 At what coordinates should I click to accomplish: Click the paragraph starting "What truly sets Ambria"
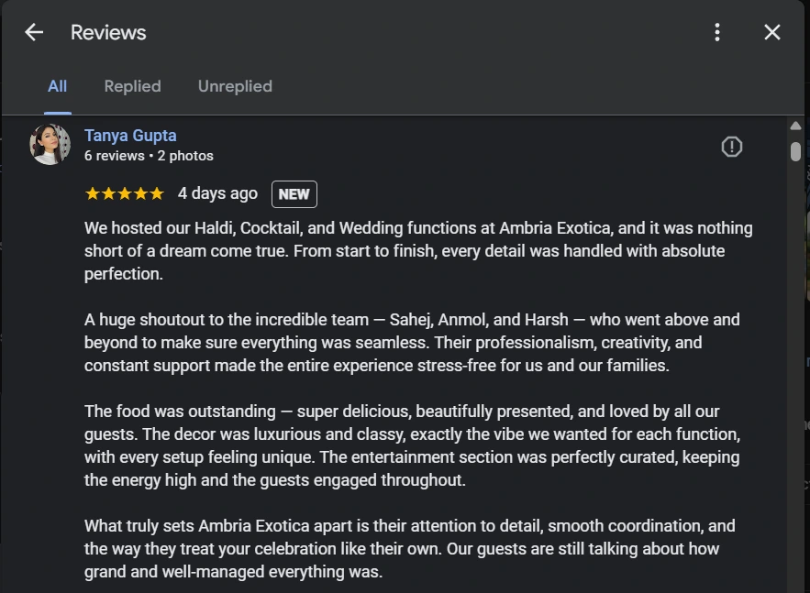(409, 548)
